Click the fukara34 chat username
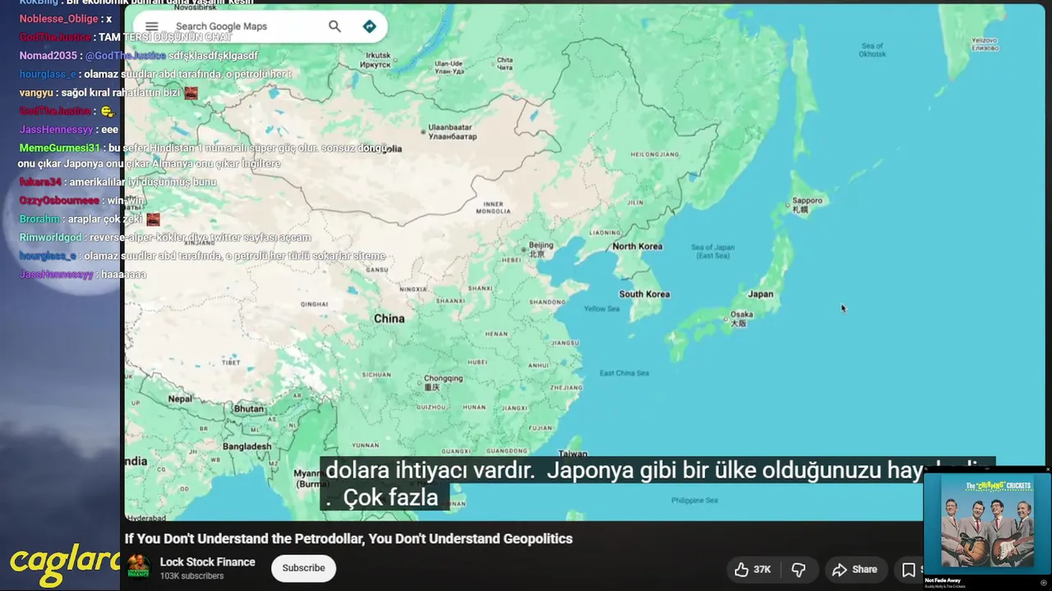 (40, 181)
